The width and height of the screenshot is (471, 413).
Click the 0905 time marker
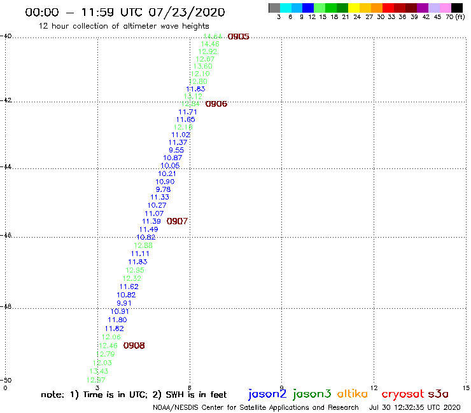point(239,37)
